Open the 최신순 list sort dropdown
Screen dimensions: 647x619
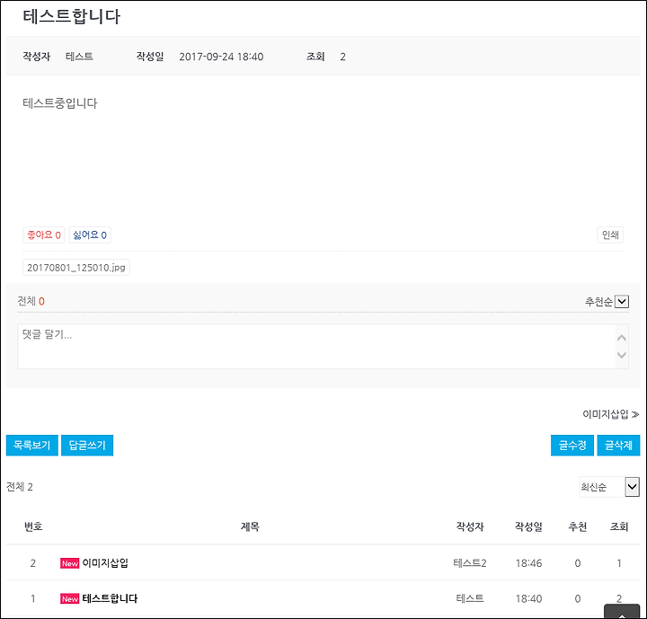(x=609, y=487)
